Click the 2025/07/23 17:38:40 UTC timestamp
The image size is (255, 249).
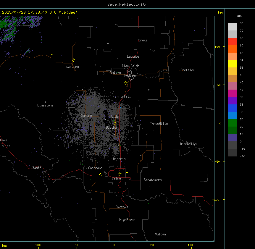29,12
